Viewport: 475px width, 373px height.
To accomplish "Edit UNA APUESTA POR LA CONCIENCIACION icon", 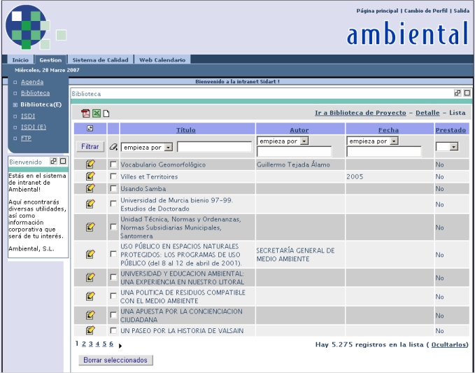I will click(x=90, y=315).
